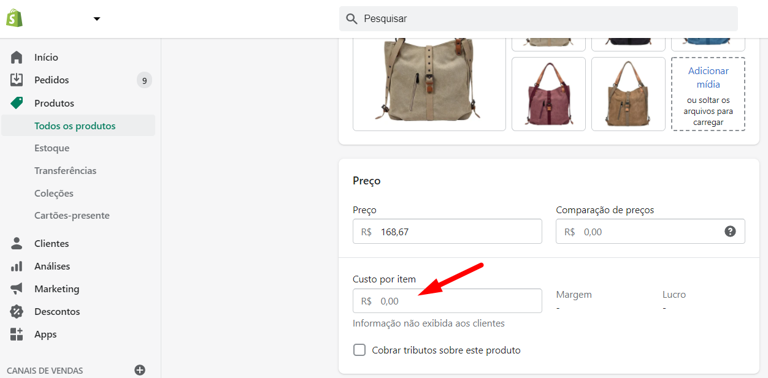Viewport: 768px width, 378px height.
Task: Click the Pedidos count badge 9
Action: click(144, 80)
